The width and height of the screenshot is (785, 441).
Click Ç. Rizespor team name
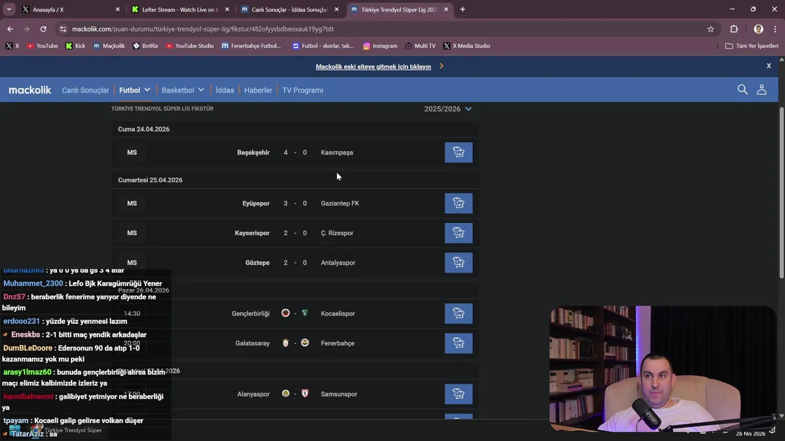337,233
